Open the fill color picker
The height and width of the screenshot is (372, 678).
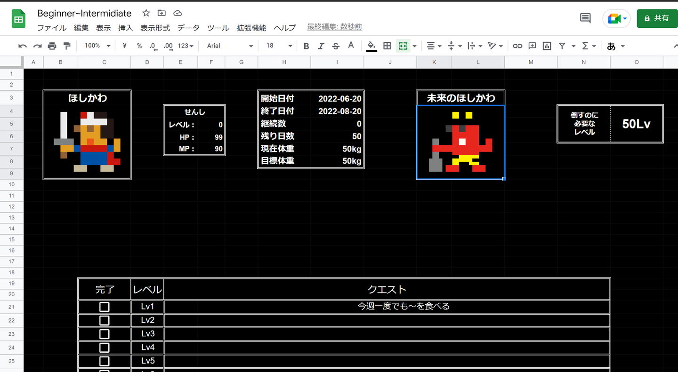pyautogui.click(x=371, y=46)
